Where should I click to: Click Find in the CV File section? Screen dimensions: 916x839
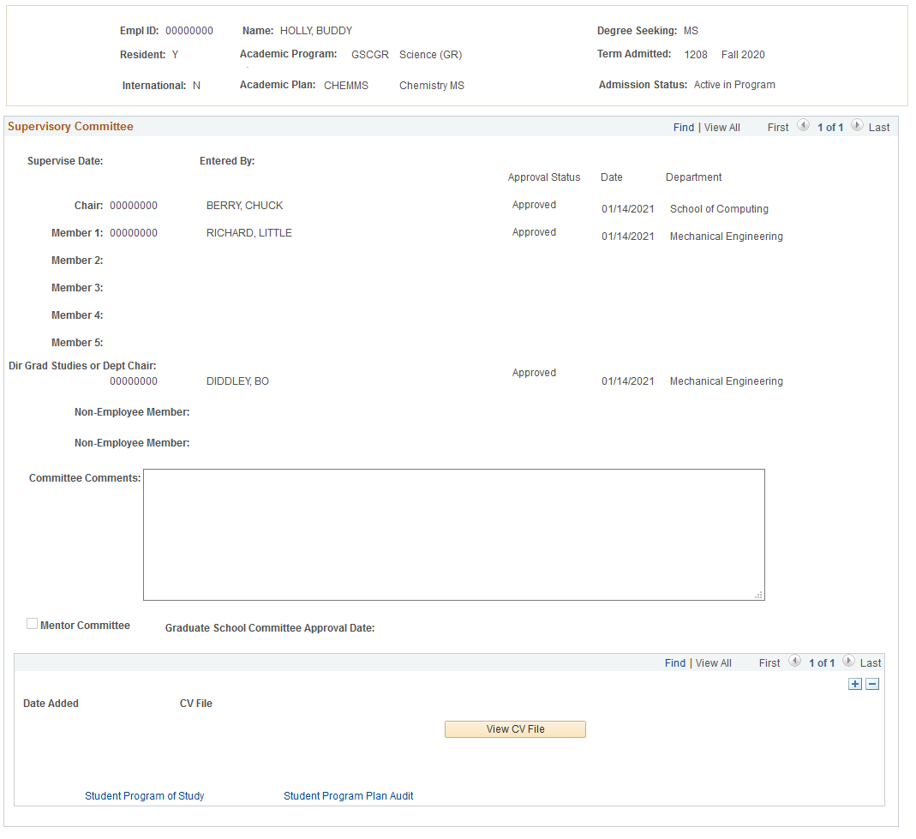coord(674,663)
